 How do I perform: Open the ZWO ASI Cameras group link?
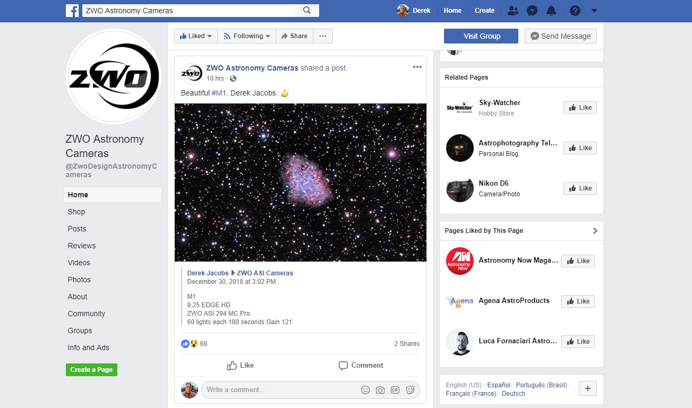pyautogui.click(x=265, y=273)
